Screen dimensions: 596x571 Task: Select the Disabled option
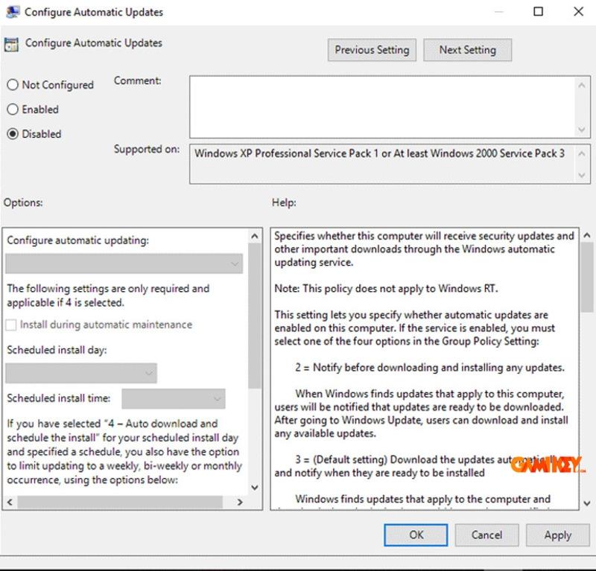[x=12, y=134]
